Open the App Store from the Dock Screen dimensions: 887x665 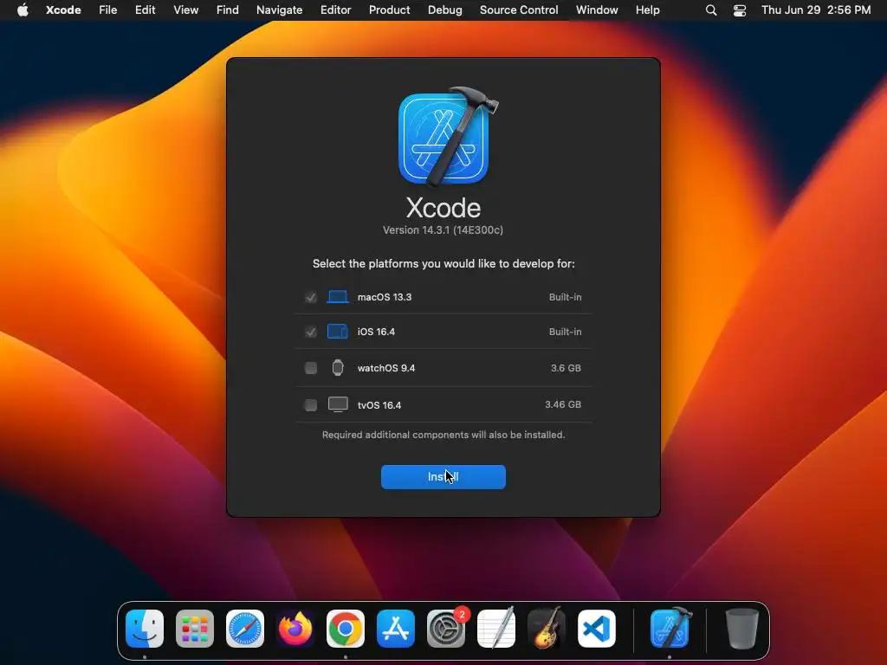tap(395, 629)
